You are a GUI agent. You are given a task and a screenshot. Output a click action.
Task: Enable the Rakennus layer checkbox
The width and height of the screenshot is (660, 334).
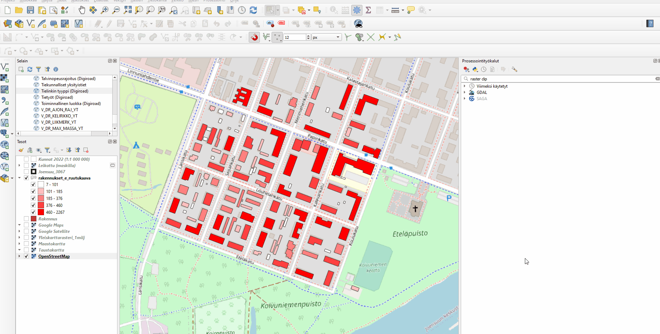(x=26, y=219)
